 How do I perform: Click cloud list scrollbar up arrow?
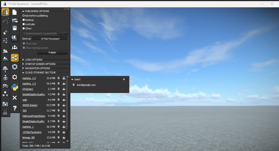[x=68, y=77]
